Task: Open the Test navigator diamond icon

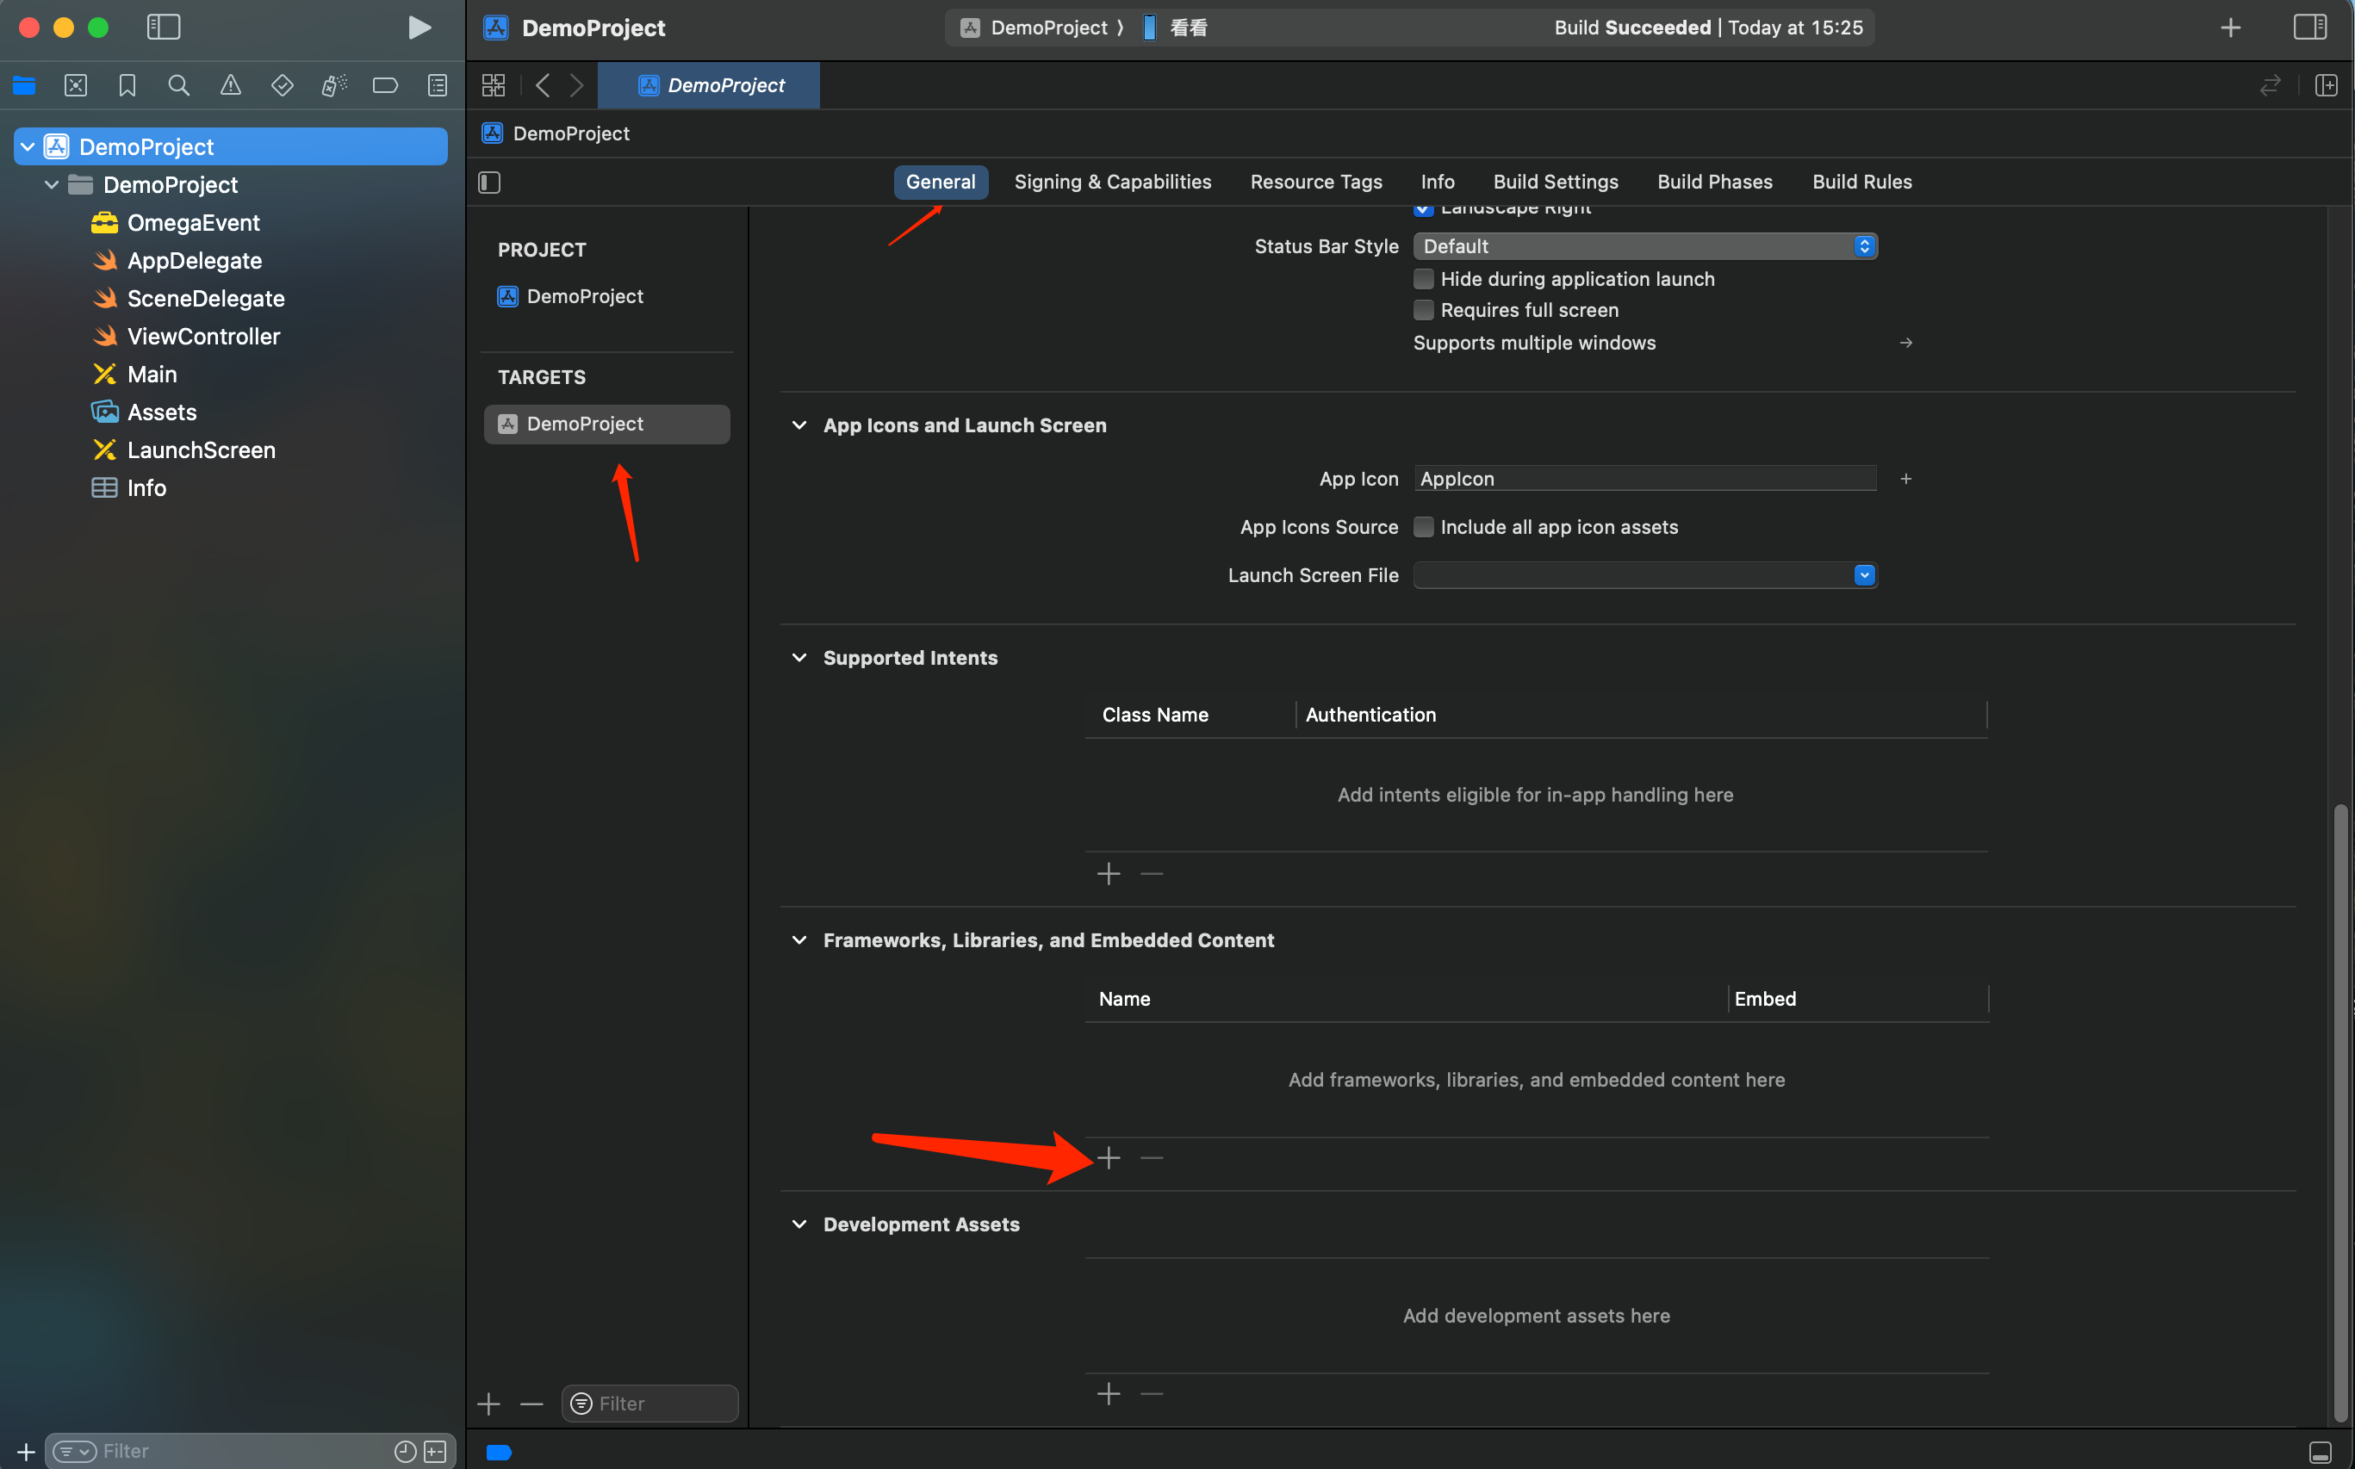Action: pos(282,85)
